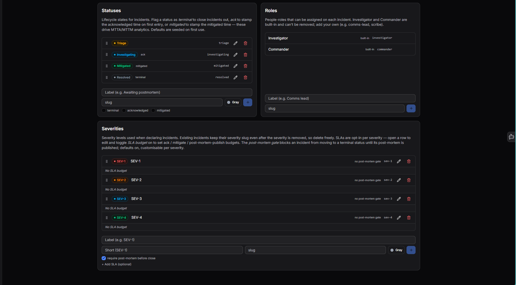The width and height of the screenshot is (516, 285).
Task: Click the 'terminal' tag on Resolved row
Action: point(140,78)
